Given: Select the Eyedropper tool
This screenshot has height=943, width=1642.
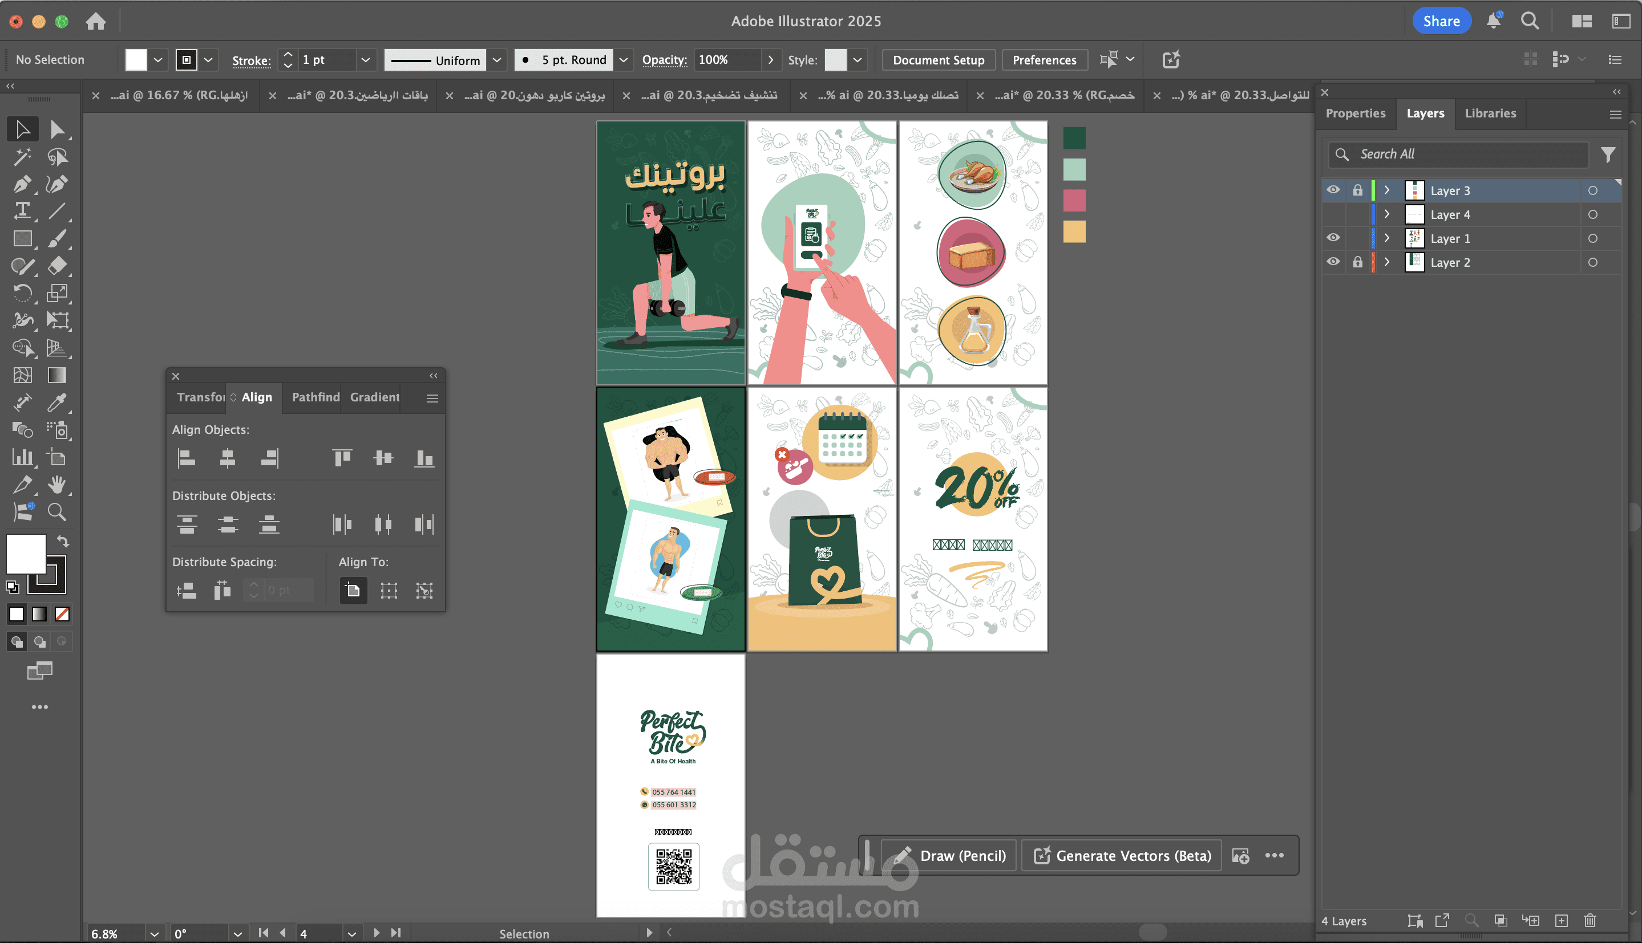Looking at the screenshot, I should [56, 403].
